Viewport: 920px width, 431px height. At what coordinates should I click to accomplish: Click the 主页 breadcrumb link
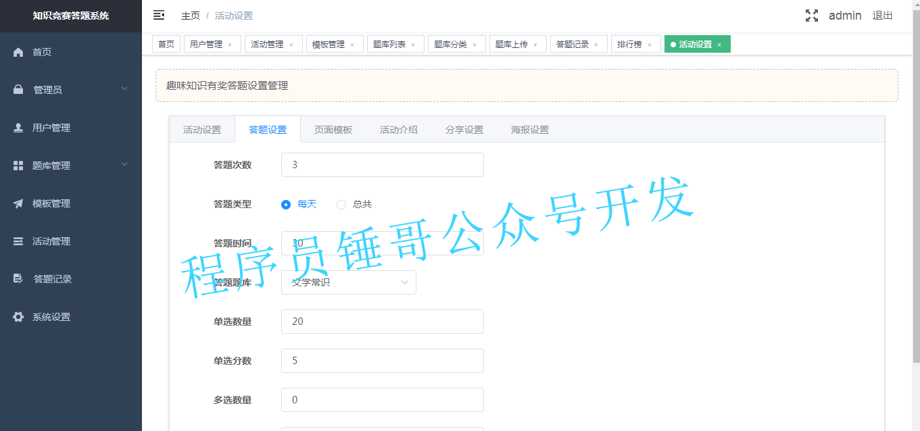(x=191, y=16)
